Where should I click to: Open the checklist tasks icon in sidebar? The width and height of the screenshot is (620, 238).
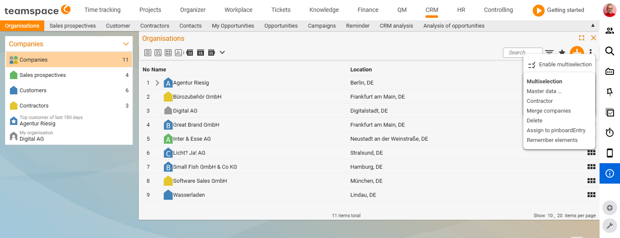coord(610,112)
